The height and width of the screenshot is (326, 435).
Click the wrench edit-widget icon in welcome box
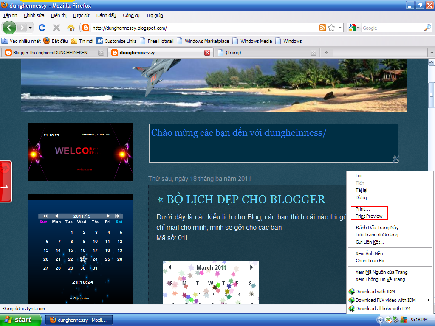[395, 159]
